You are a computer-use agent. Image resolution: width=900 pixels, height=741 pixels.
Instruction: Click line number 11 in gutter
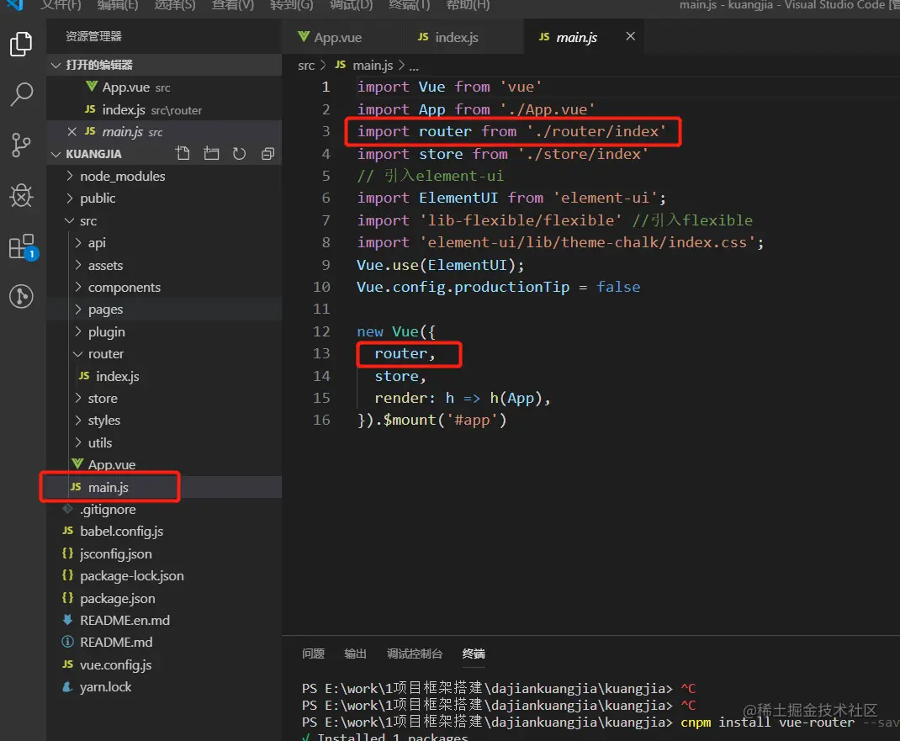pyautogui.click(x=321, y=309)
